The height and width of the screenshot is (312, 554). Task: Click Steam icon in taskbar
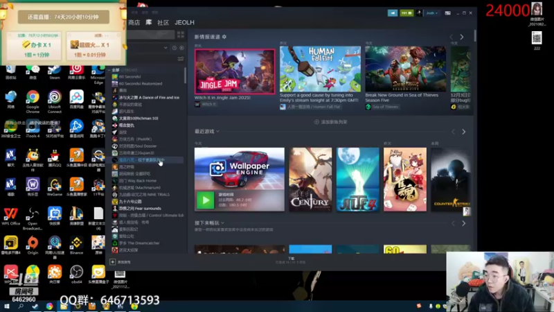click(x=35, y=306)
